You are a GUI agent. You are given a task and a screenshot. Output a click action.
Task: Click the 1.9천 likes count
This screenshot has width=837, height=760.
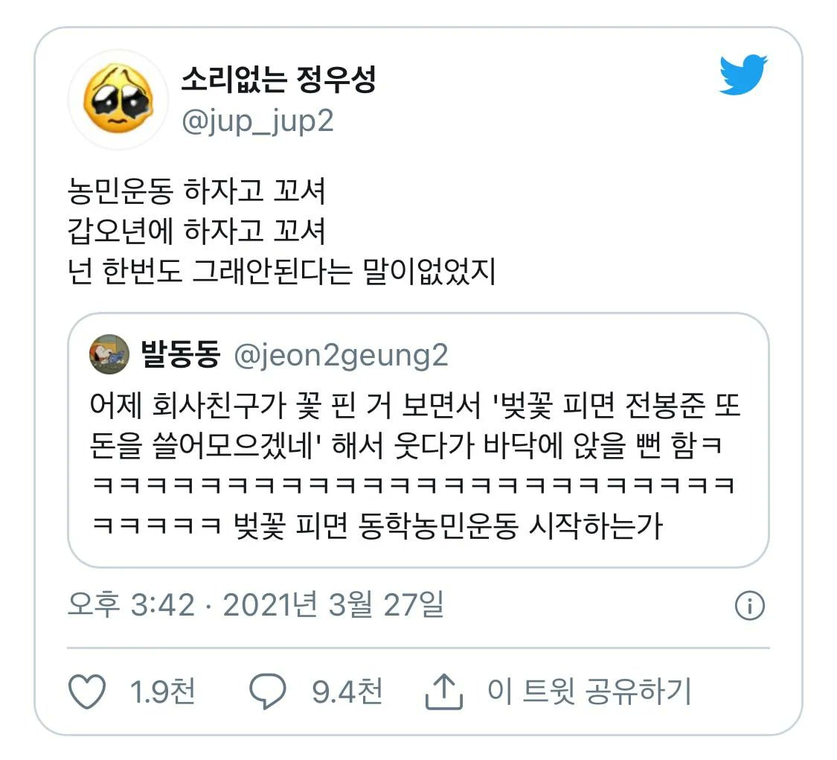click(162, 692)
